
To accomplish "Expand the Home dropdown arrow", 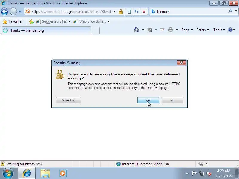I will tap(143, 30).
